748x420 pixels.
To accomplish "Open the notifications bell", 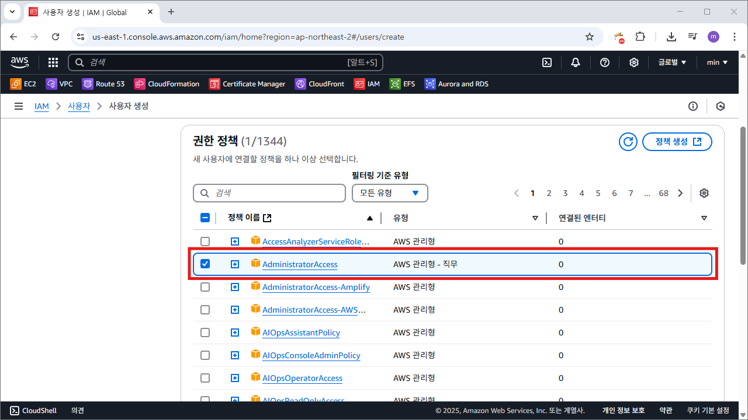I will pos(576,62).
